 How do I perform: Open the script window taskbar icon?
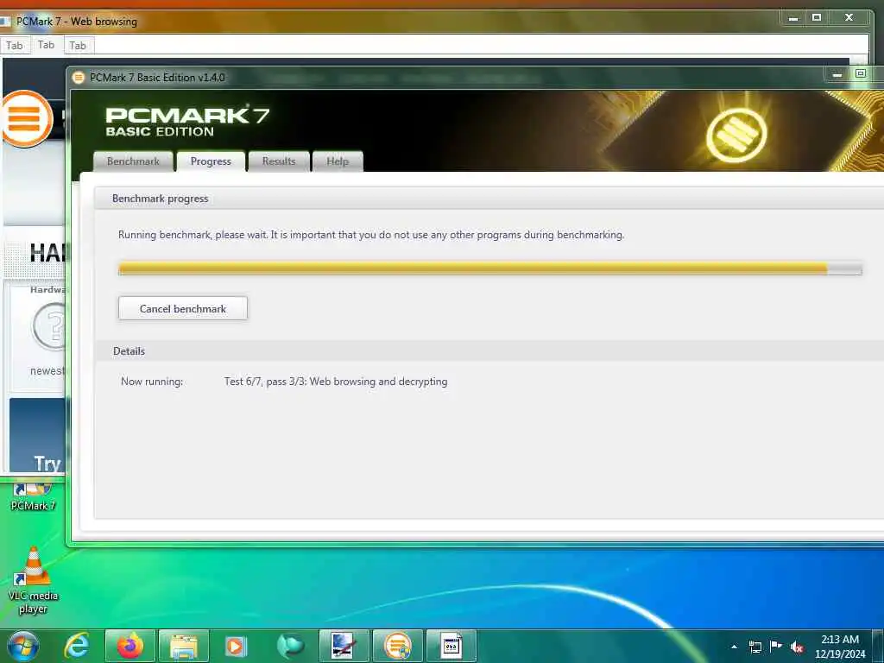[451, 646]
